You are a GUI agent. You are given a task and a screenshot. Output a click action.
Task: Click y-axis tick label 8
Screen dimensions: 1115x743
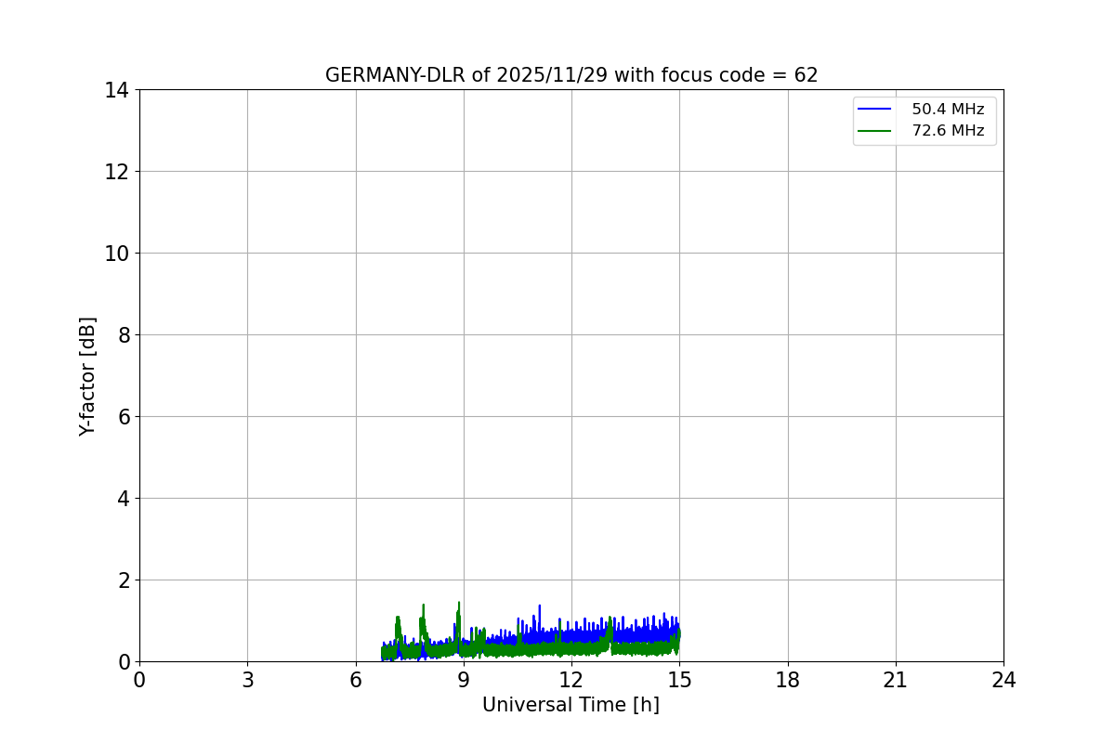(x=124, y=335)
